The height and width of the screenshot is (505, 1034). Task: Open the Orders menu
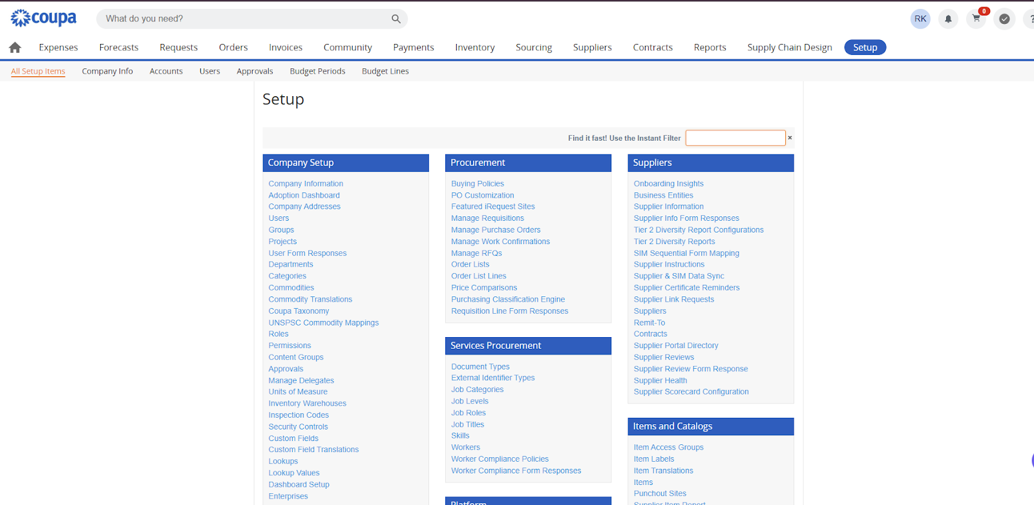click(233, 47)
